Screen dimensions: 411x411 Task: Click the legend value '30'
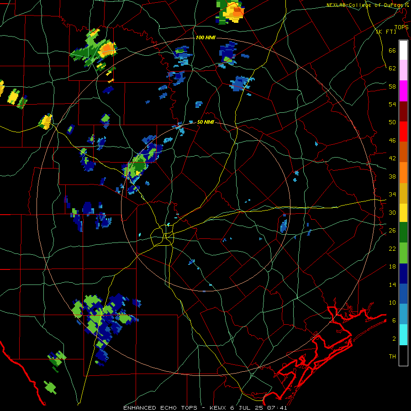[392, 212]
